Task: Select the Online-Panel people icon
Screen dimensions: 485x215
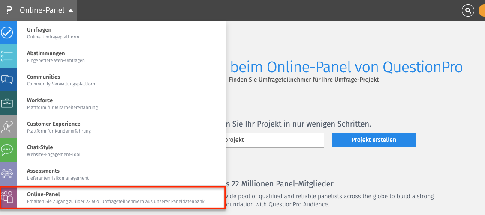Action: coord(7,197)
